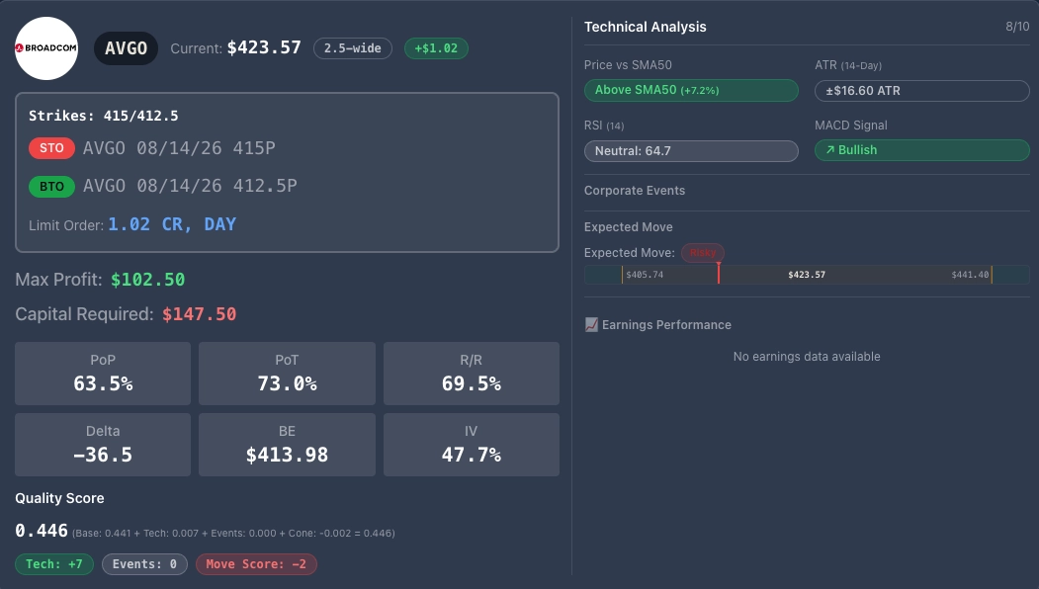Click the Capital Required $147.50 value
Image resolution: width=1039 pixels, height=589 pixels.
click(x=200, y=314)
